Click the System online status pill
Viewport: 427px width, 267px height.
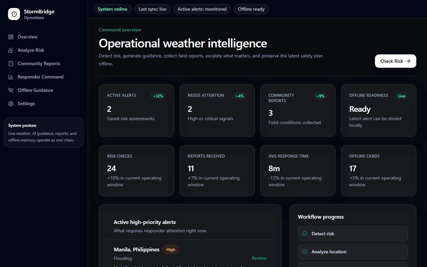tap(112, 9)
